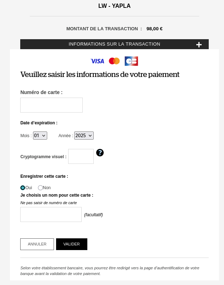This screenshot has width=224, height=285.
Task: Open the Mois expiration dropdown
Action: click(x=40, y=136)
